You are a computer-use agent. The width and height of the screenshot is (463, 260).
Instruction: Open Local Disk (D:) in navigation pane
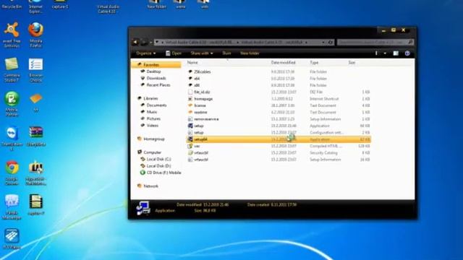159,166
